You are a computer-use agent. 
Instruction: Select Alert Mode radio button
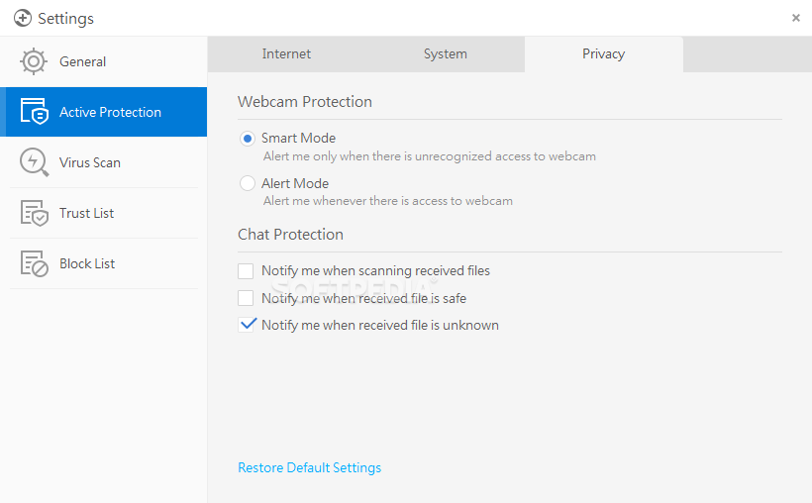[248, 183]
